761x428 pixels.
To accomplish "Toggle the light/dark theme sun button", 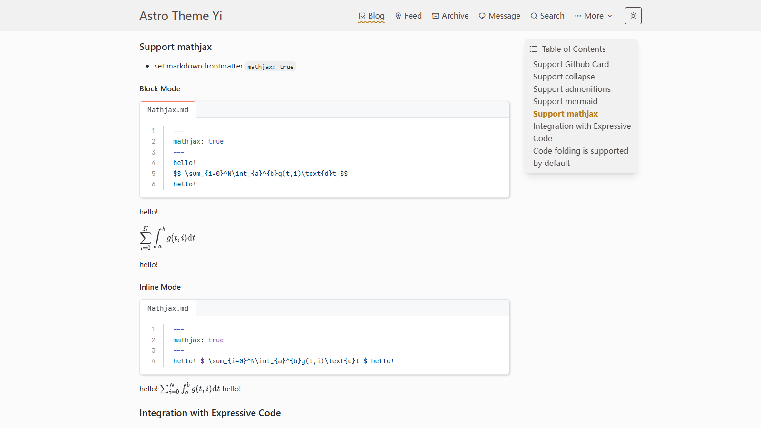I will 633,16.
